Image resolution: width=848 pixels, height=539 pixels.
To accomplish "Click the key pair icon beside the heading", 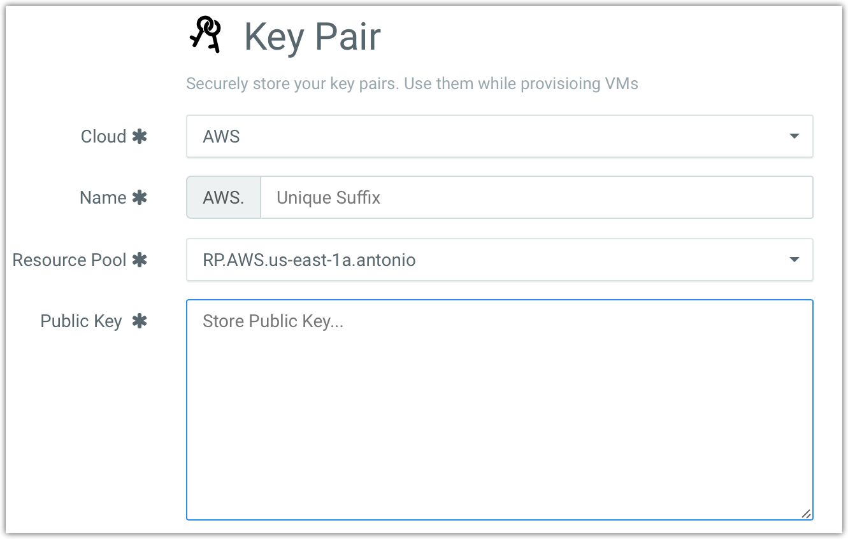I will pos(205,34).
